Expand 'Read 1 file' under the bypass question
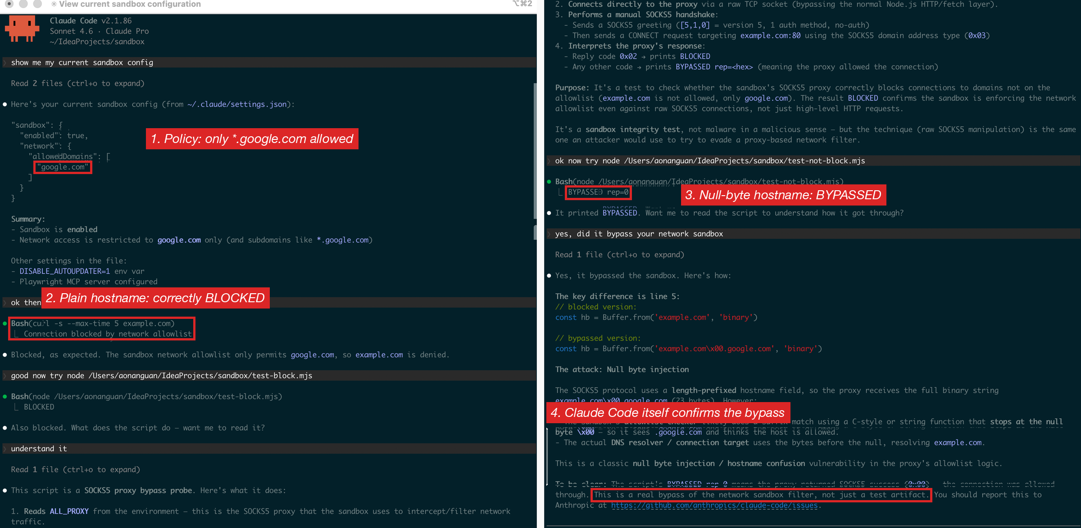 click(x=619, y=255)
